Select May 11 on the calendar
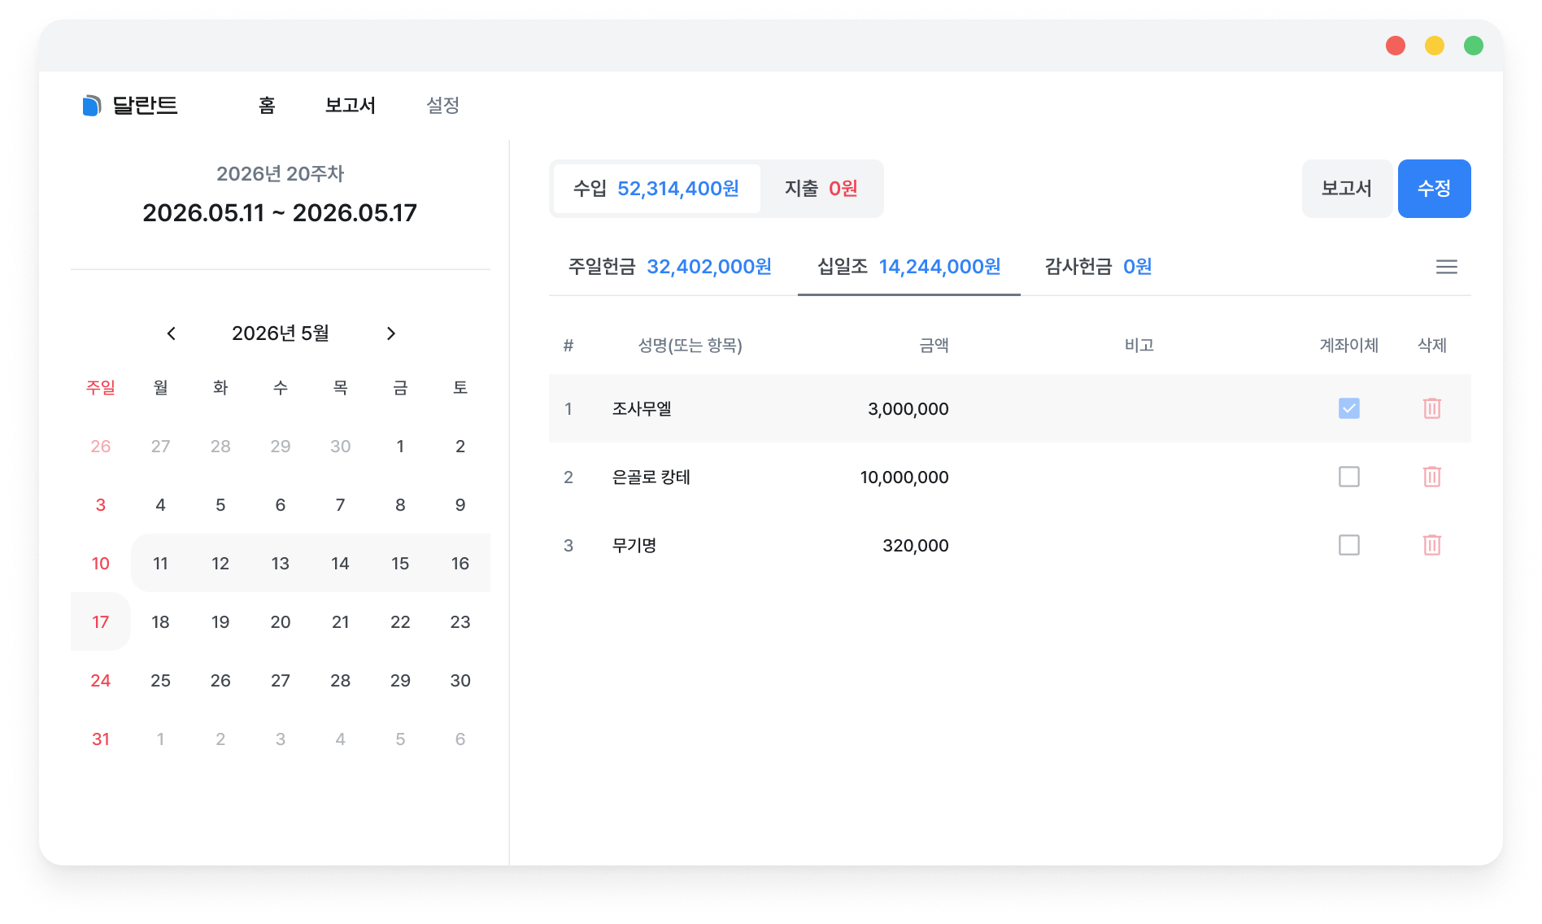The height and width of the screenshot is (924, 1542). [160, 564]
